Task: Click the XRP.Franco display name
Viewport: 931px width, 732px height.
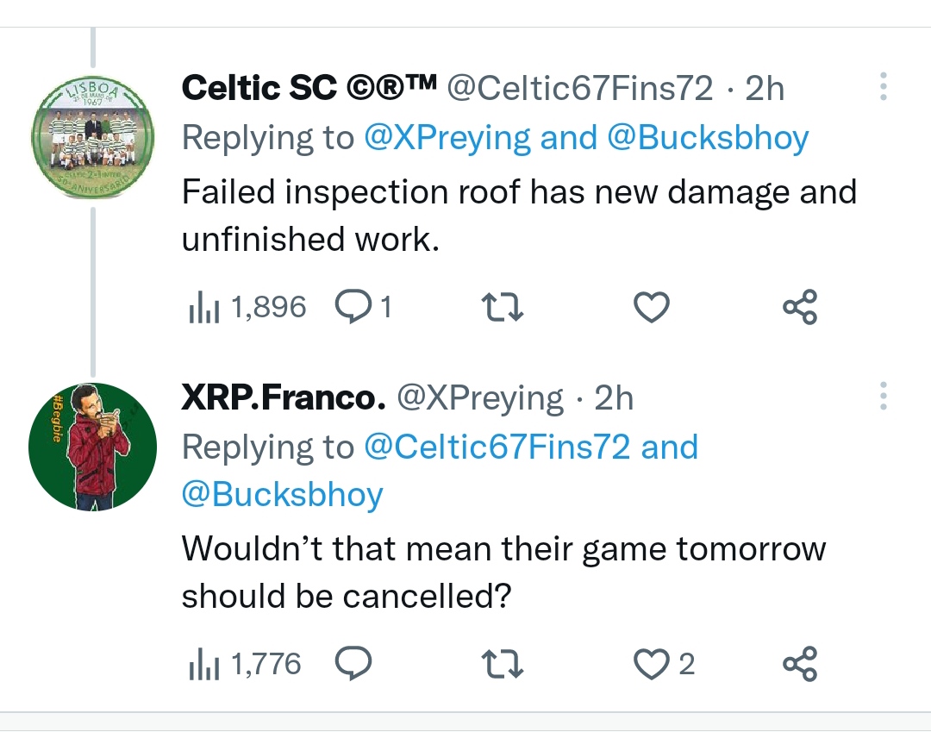Action: pyautogui.click(x=282, y=397)
